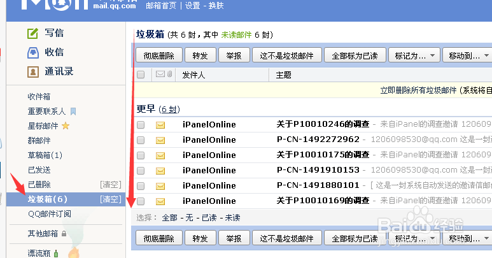Click the top 举报 button
Image resolution: width=492 pixels, height=258 pixels.
234,55
